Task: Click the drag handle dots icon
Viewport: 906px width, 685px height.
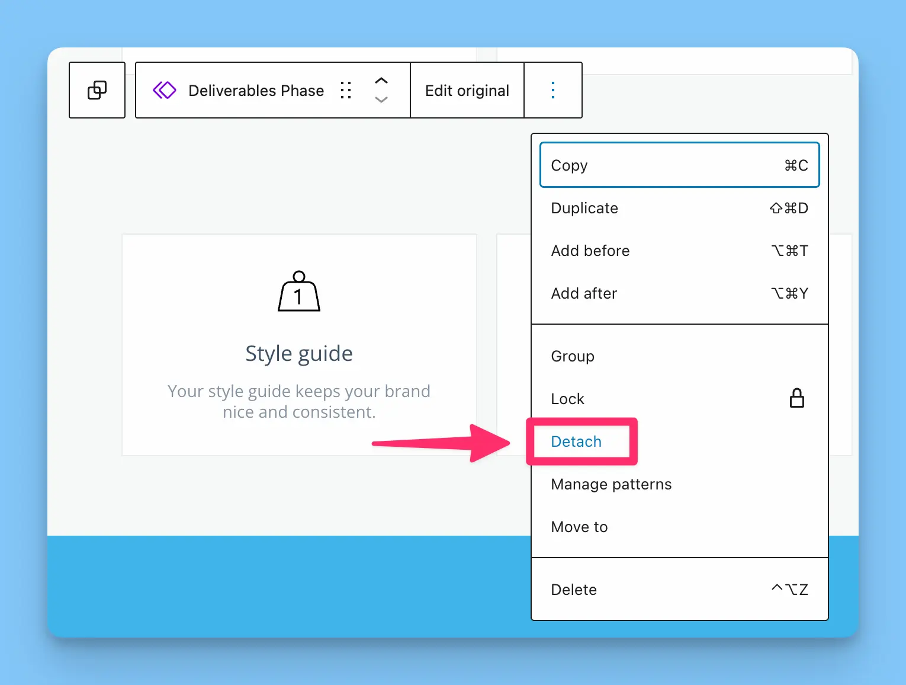Action: click(346, 90)
